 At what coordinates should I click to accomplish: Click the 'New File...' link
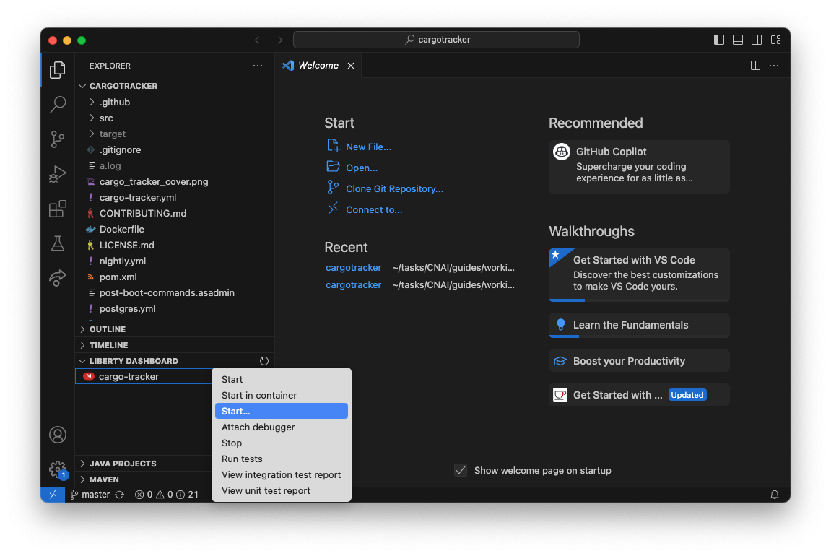[368, 147]
